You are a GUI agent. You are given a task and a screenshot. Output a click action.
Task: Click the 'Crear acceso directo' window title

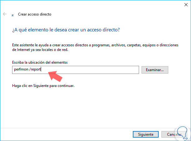(34, 15)
